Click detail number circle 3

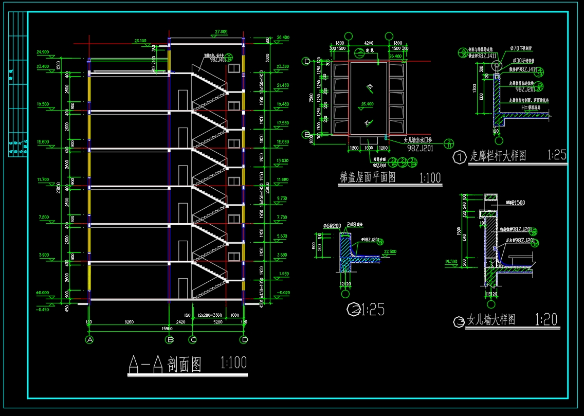pos(459,321)
